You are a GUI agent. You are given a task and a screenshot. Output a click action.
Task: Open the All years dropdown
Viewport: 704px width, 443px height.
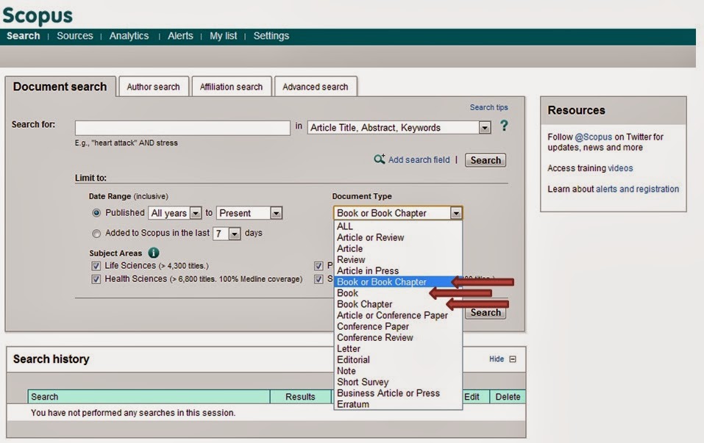click(174, 213)
